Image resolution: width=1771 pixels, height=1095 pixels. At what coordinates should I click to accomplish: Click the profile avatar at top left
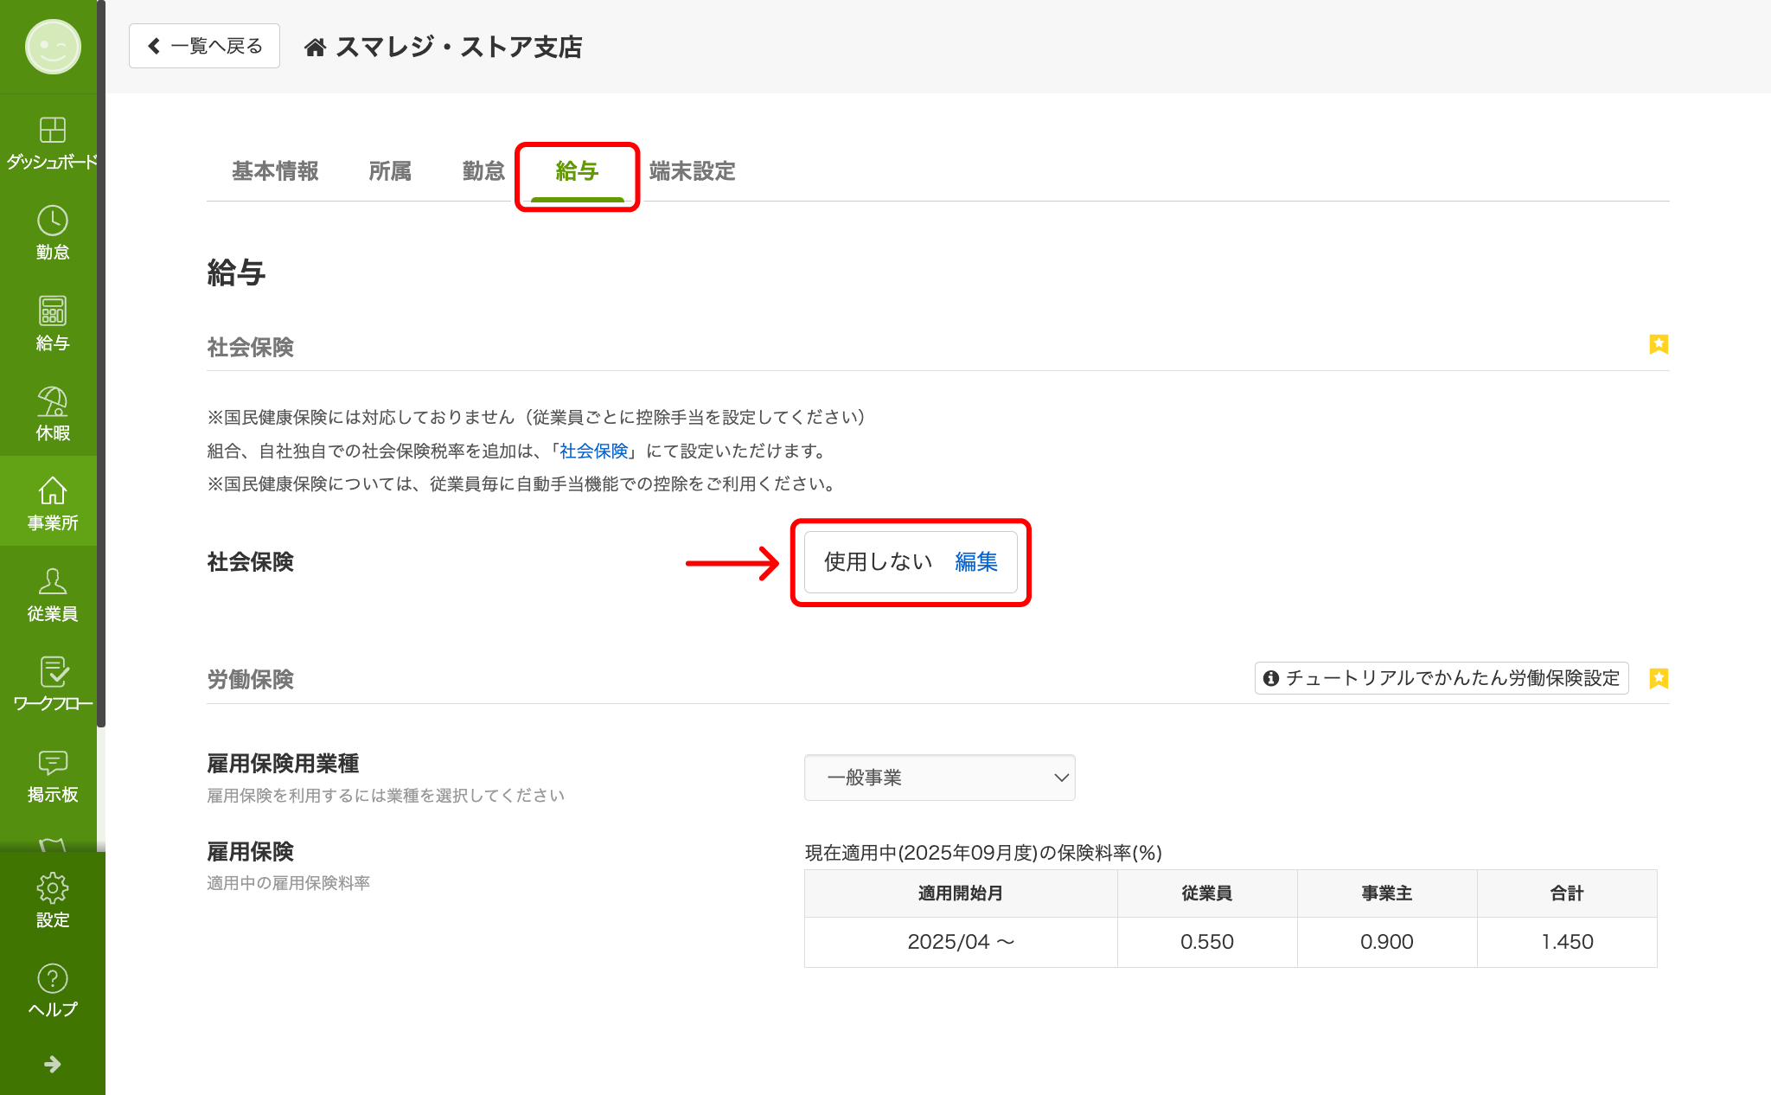click(x=52, y=48)
